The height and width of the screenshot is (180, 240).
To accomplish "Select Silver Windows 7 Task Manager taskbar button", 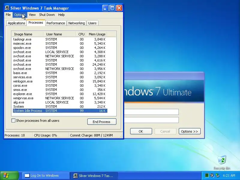I will click(x=94, y=175).
